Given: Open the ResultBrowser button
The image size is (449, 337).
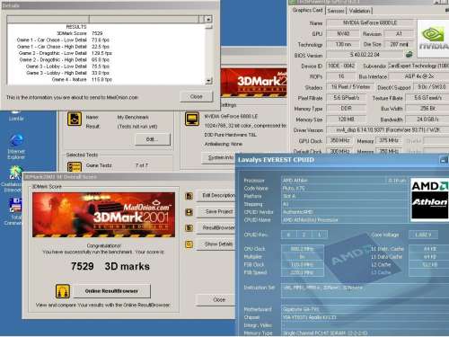Looking at the screenshot, I should point(216,228).
